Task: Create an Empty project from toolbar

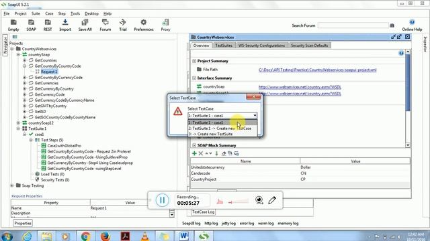Action: click(13, 25)
